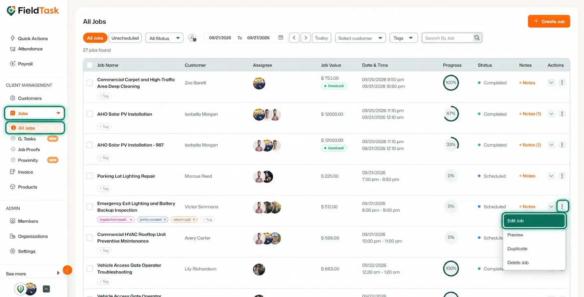Select all jobs with header checkbox
The width and height of the screenshot is (584, 297).
(90, 65)
